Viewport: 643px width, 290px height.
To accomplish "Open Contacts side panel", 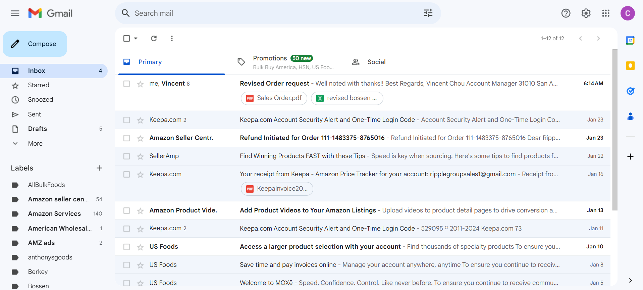I will point(630,116).
